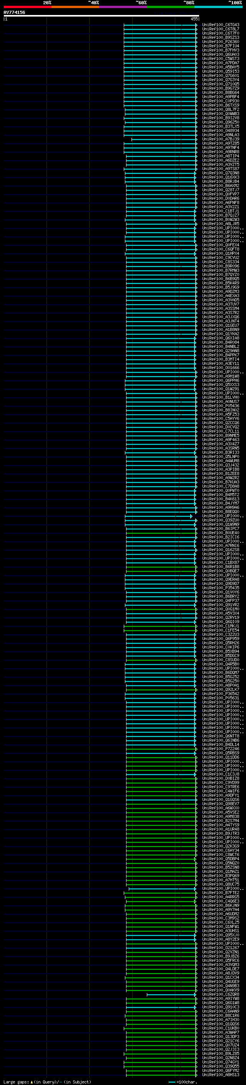The image size is (246, 1085).
Task: Select the UniRef100_C3Z2U3 label
Action: [221, 635]
